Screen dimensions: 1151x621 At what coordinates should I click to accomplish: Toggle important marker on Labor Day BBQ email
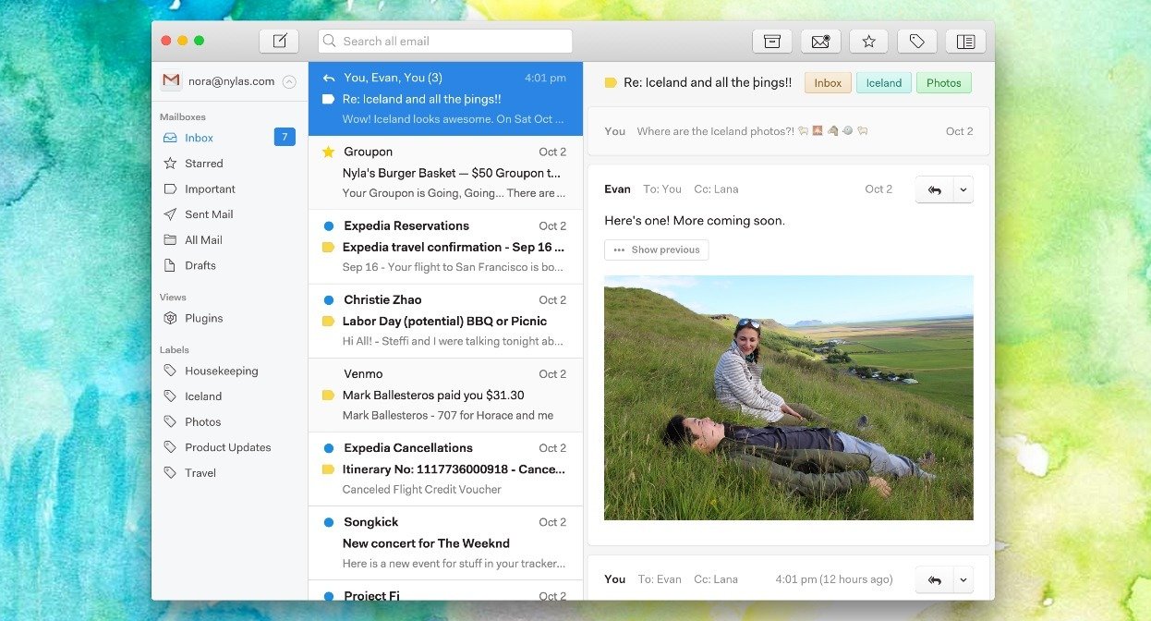coord(328,321)
